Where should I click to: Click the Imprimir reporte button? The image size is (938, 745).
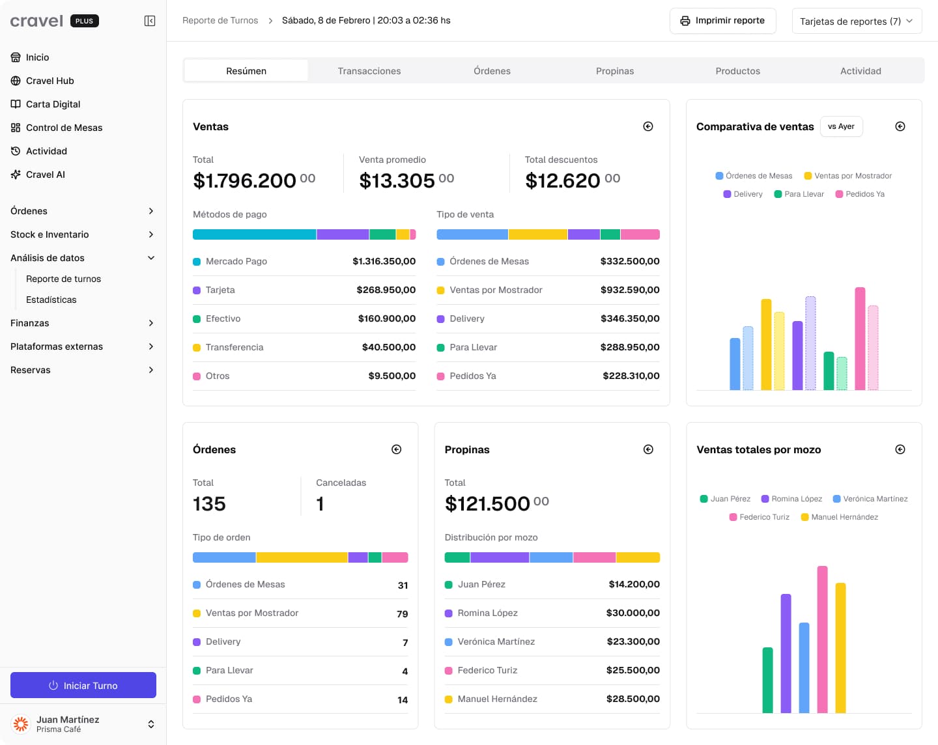click(x=722, y=21)
